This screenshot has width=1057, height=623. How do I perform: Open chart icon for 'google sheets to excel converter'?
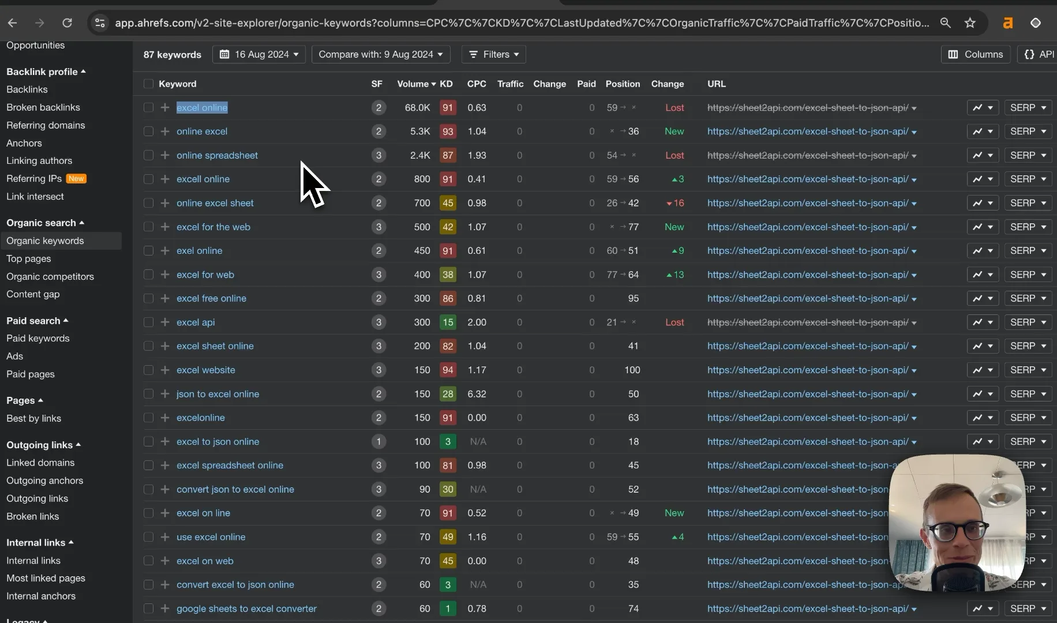point(983,609)
